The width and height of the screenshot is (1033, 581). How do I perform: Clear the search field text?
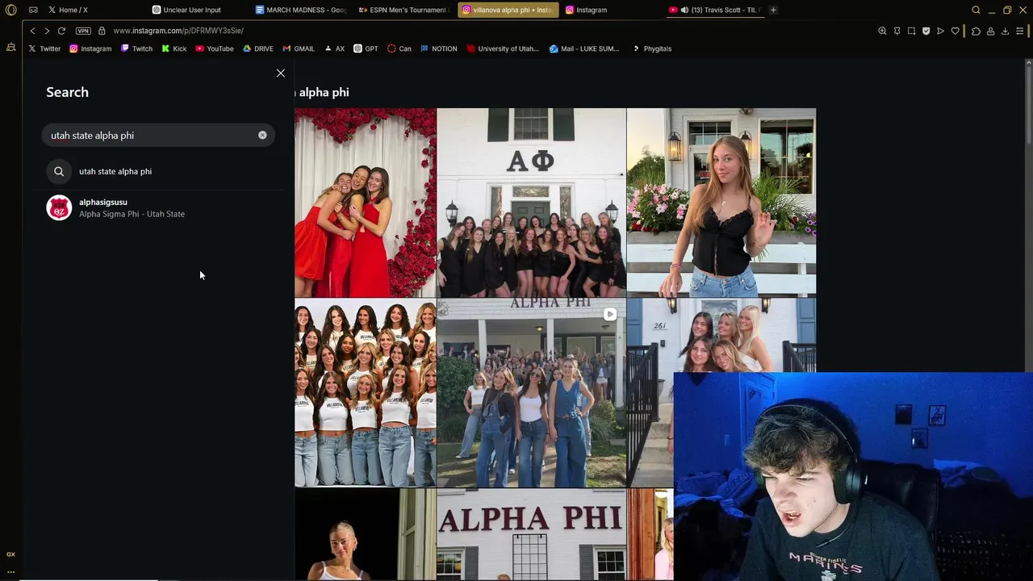pos(262,136)
